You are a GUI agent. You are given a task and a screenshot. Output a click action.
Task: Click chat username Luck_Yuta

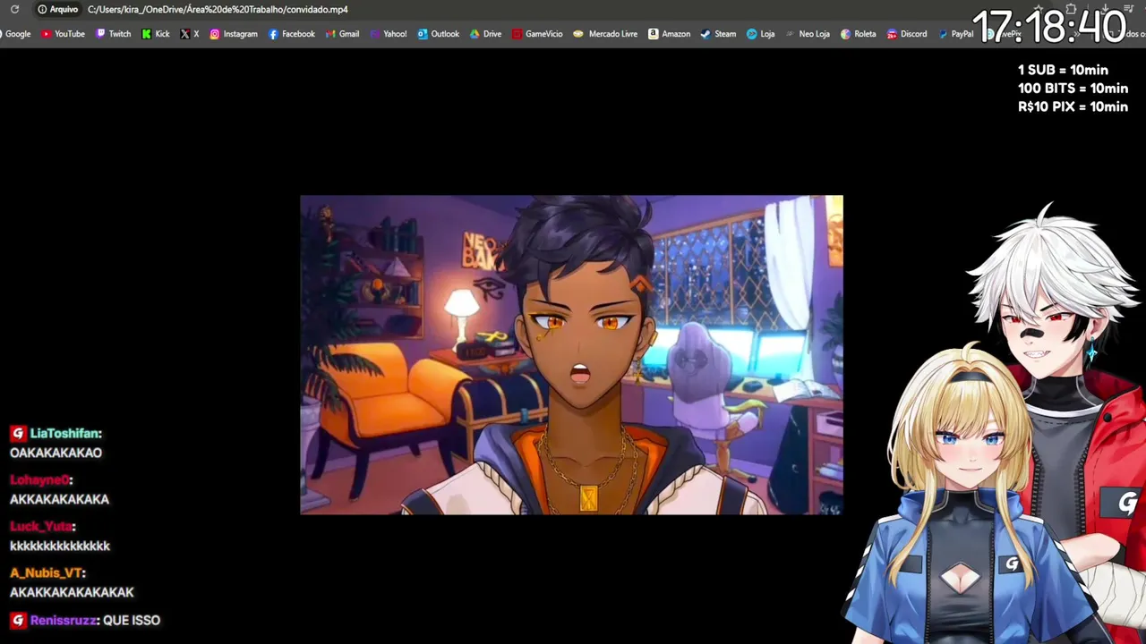tap(41, 527)
